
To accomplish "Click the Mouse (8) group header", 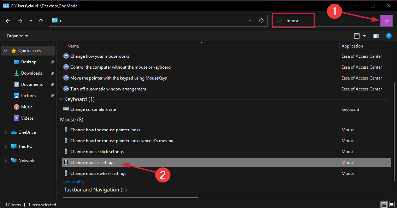I will point(72,120).
